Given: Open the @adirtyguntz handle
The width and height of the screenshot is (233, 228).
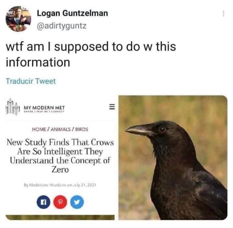Looking at the screenshot, I should (62, 26).
